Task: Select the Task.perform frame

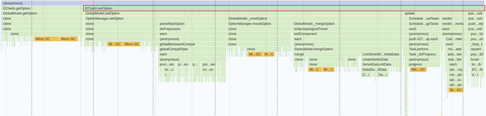Action: click(x=424, y=49)
